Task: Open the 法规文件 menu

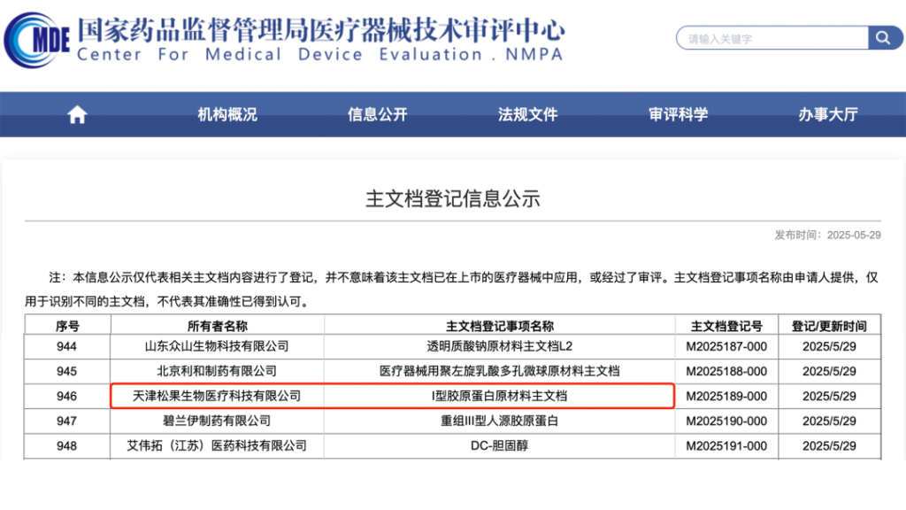Action: click(x=528, y=114)
